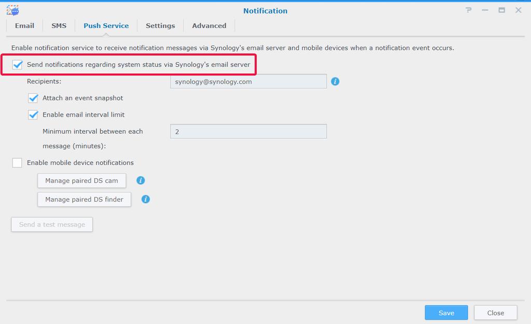Click info icon next to Recipients field
Viewport: 531px width, 324px height.
(335, 81)
